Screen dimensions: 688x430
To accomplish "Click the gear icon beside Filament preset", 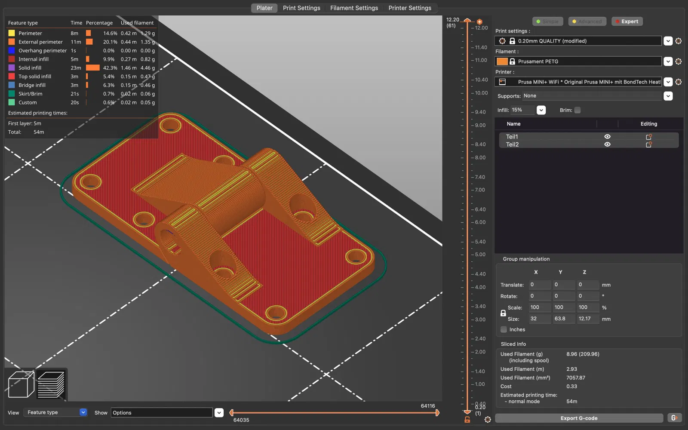I will 679,61.
